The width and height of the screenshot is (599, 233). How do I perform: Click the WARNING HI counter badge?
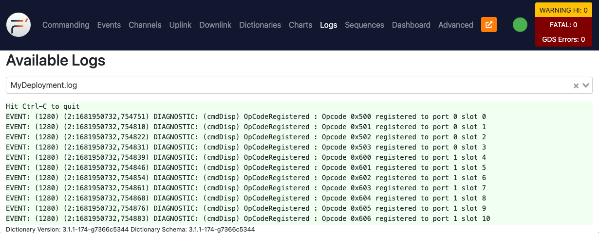coord(563,10)
